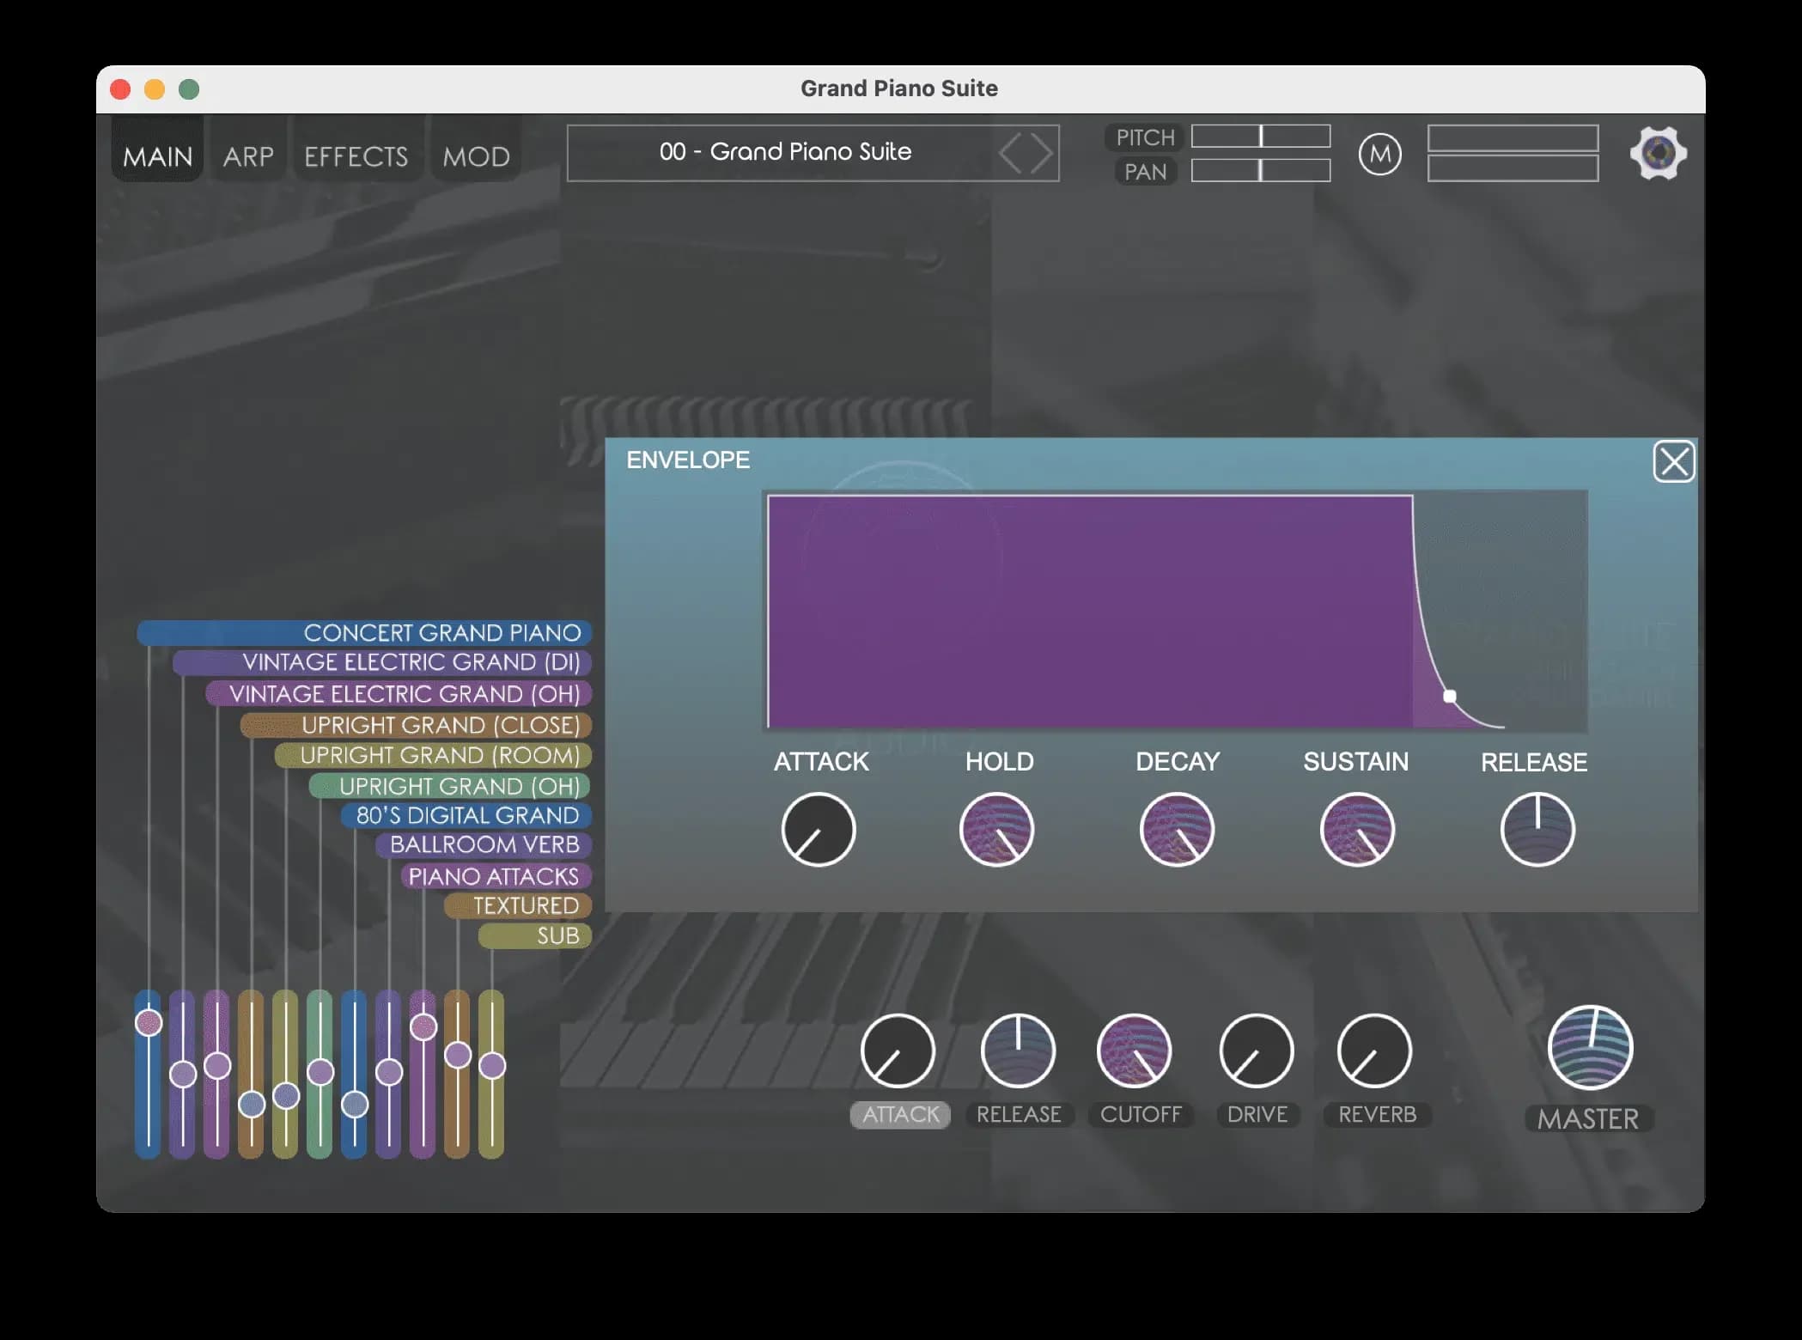This screenshot has width=1802, height=1340.
Task: Toggle the ATTACK macro control
Action: click(899, 1114)
